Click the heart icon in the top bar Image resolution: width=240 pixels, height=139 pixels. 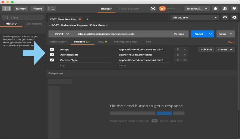tap(234, 9)
